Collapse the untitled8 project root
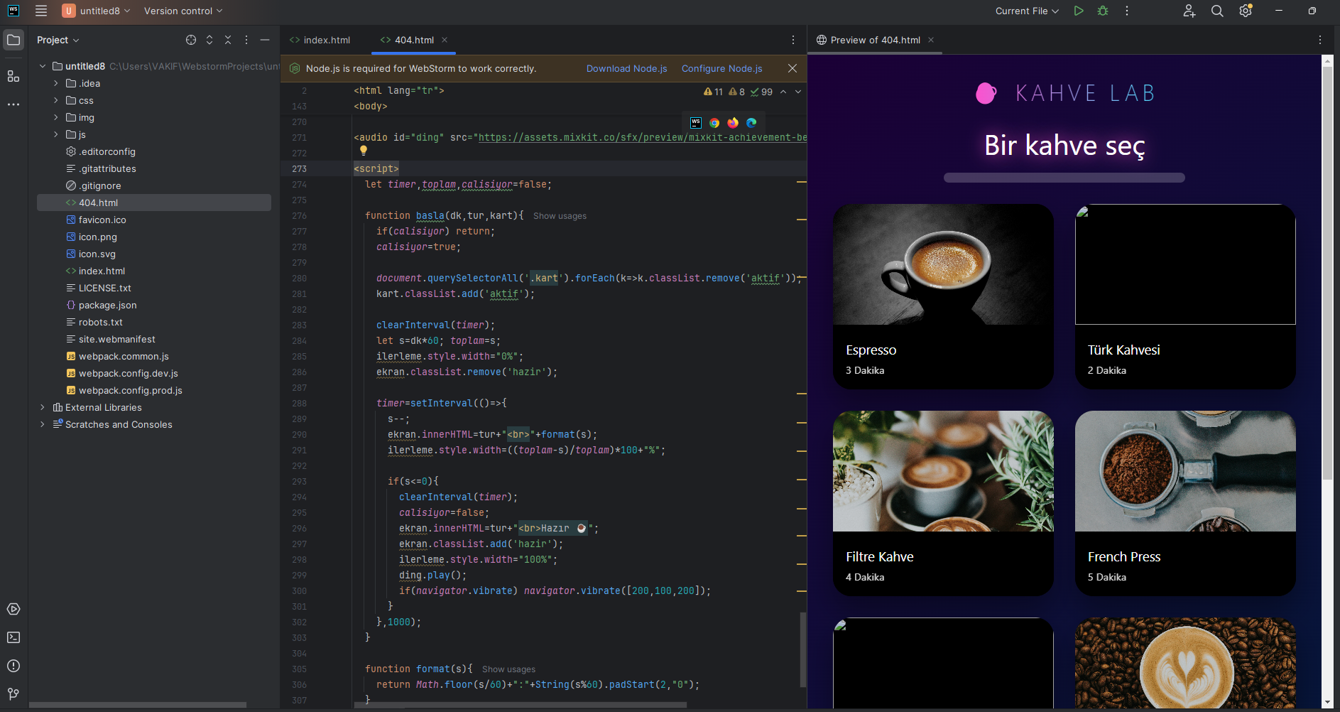This screenshot has width=1340, height=712. point(43,66)
